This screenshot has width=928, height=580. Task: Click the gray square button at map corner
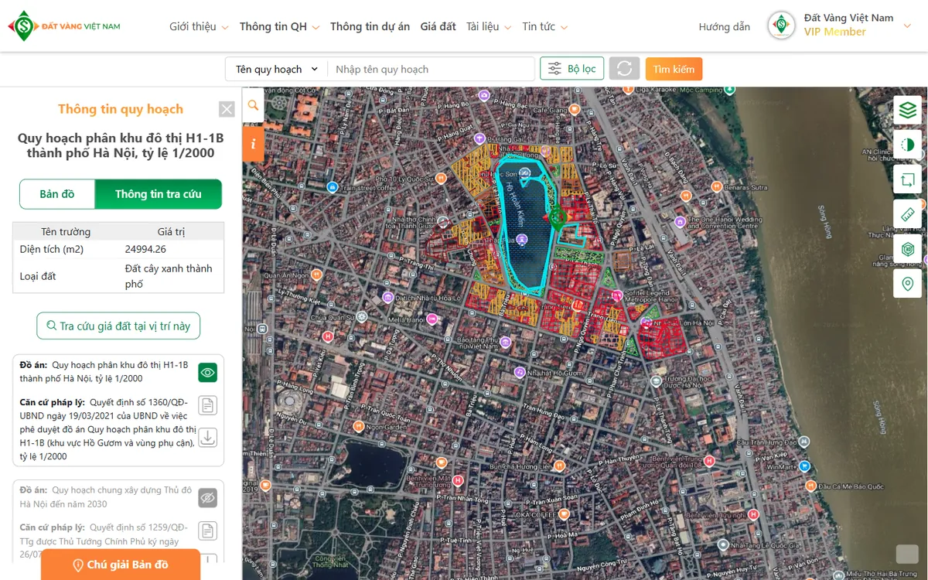pyautogui.click(x=907, y=554)
